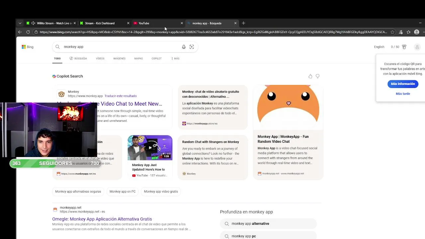The image size is (425, 239).
Task: Expand the MÁS menu
Action: (x=175, y=58)
